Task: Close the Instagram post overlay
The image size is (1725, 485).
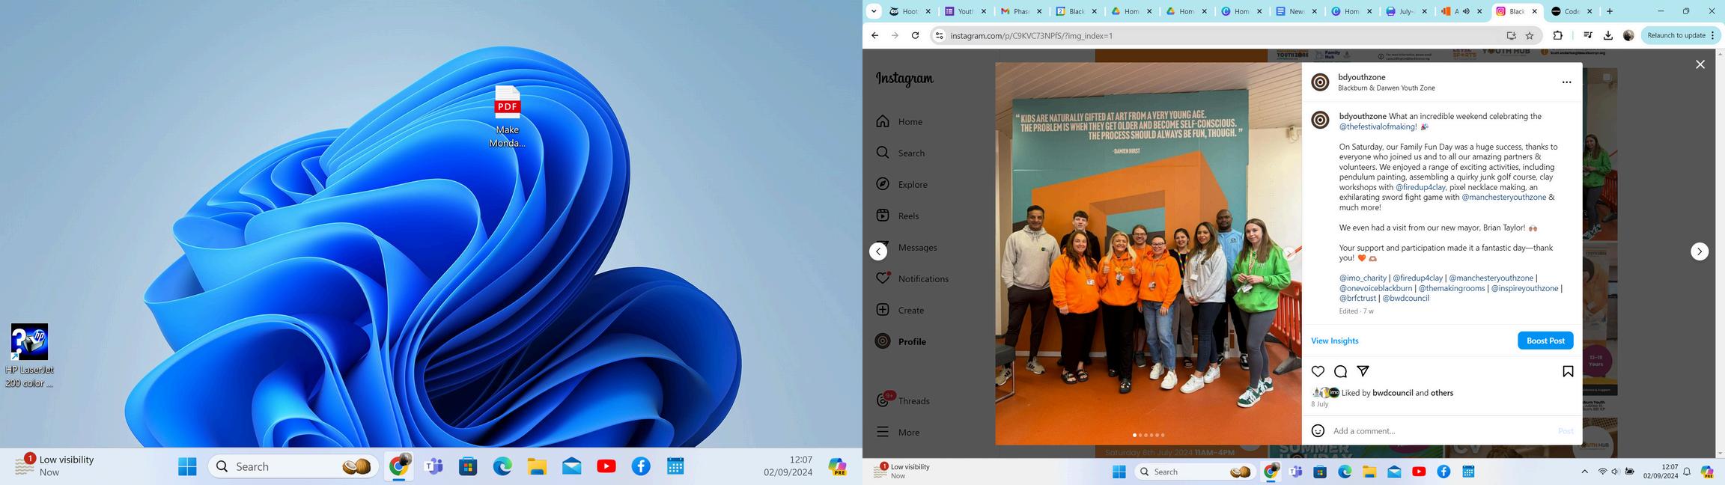Action: pyautogui.click(x=1700, y=64)
